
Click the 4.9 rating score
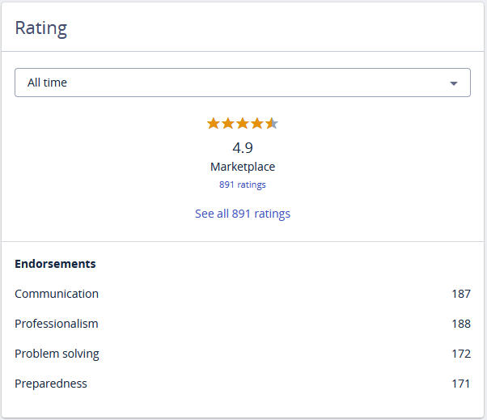tap(243, 147)
